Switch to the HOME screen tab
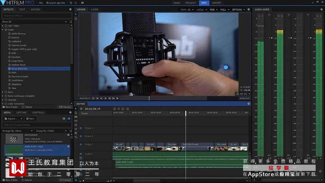This screenshot has width=325, height=183. (177, 3)
